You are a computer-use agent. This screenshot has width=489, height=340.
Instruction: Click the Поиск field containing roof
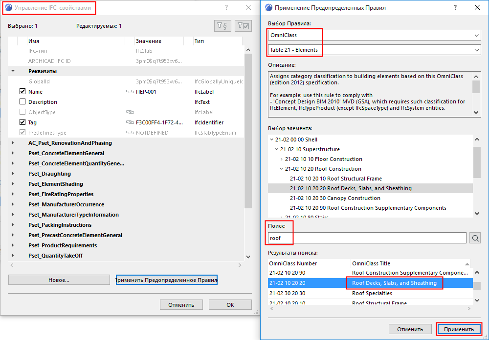click(x=367, y=238)
